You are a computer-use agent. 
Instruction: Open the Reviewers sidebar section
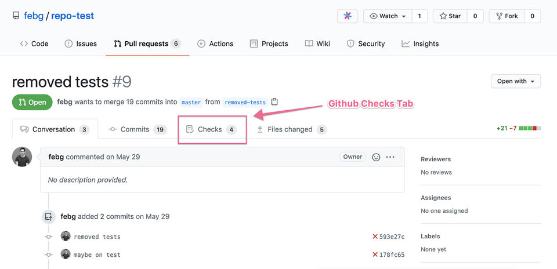436,159
